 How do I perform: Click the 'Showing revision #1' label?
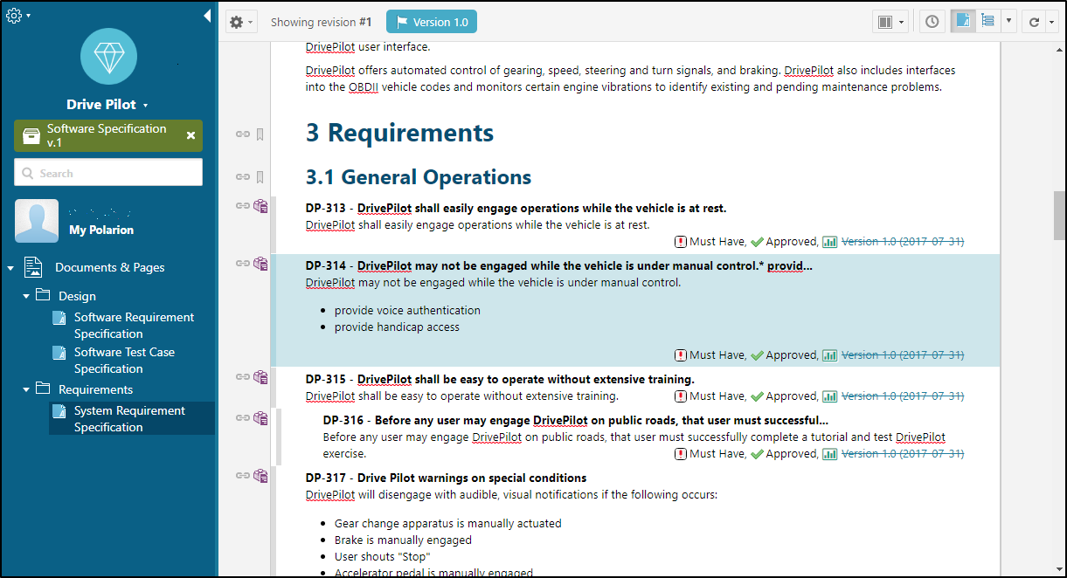click(x=321, y=22)
